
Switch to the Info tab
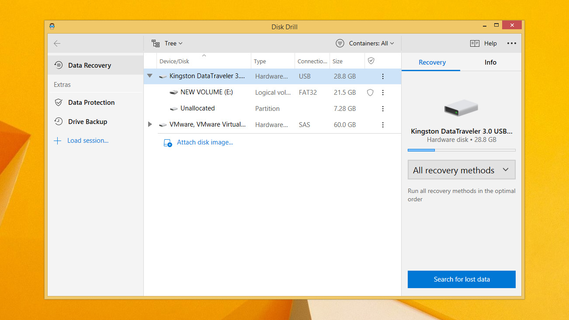(490, 62)
